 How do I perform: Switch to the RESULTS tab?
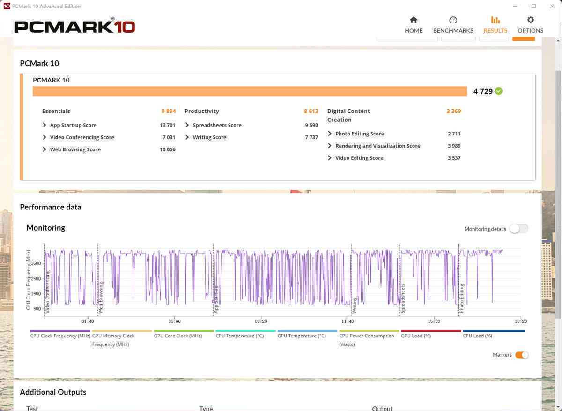[495, 25]
